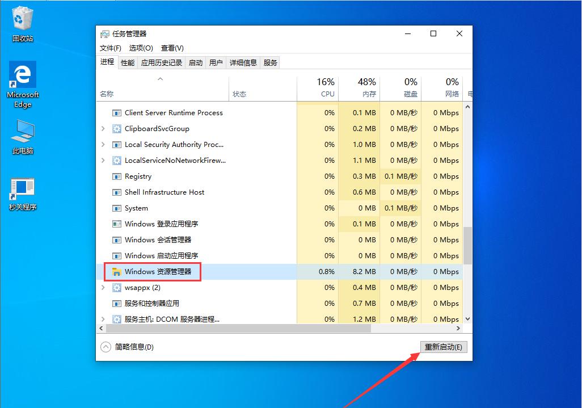Click horizontal scrollbar left arrow
Image resolution: width=582 pixels, height=408 pixels.
(101, 328)
